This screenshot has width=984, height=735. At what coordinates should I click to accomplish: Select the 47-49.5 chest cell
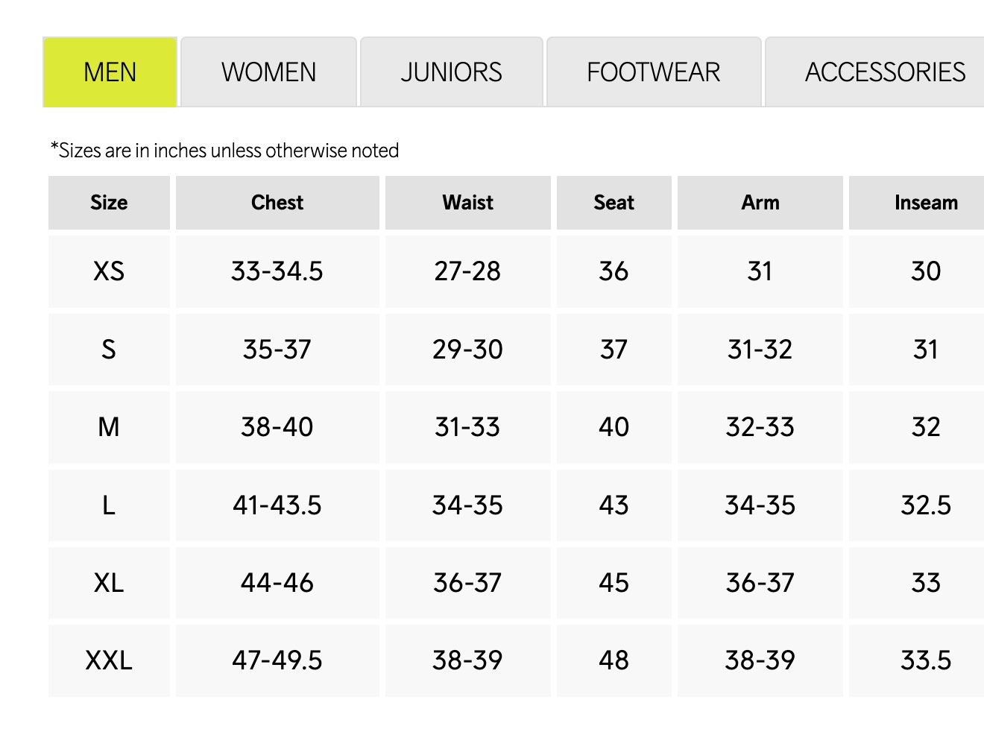[x=277, y=660]
